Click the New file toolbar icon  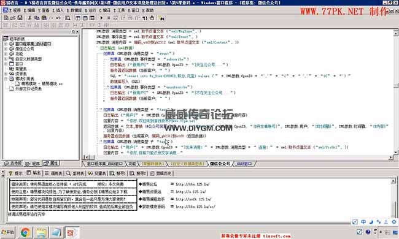[x=6, y=18]
